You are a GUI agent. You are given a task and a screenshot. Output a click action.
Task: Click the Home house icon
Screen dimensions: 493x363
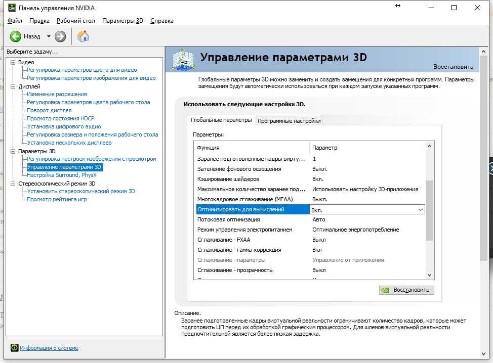pos(83,36)
